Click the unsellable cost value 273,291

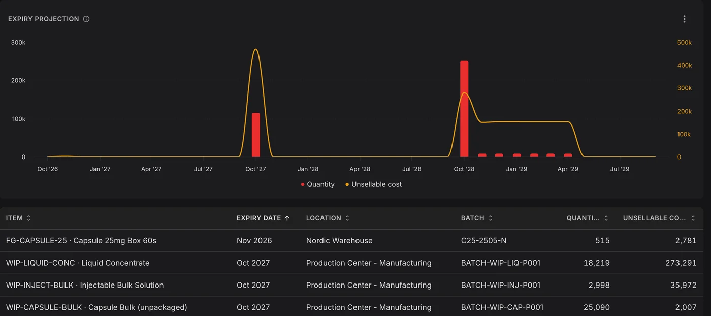(x=681, y=263)
